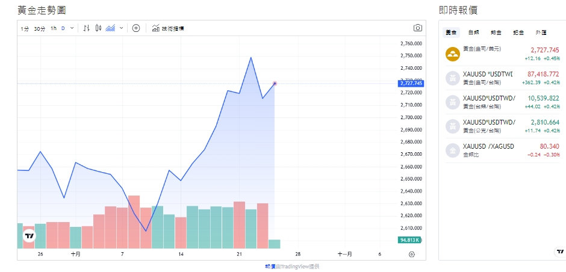Click the TradingView logo on chart
This screenshot has width=566, height=272.
coord(30,236)
